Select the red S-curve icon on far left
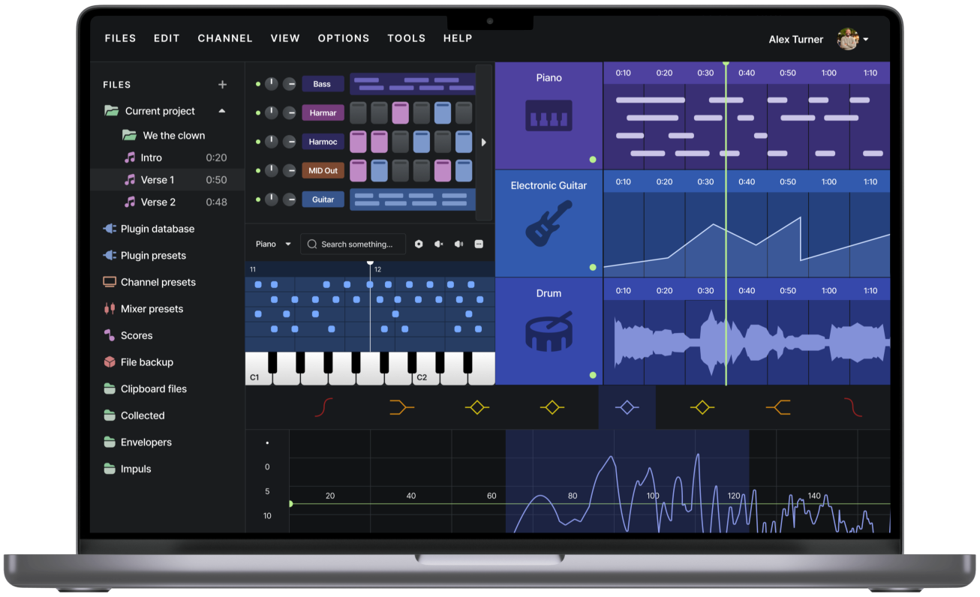 (x=324, y=407)
